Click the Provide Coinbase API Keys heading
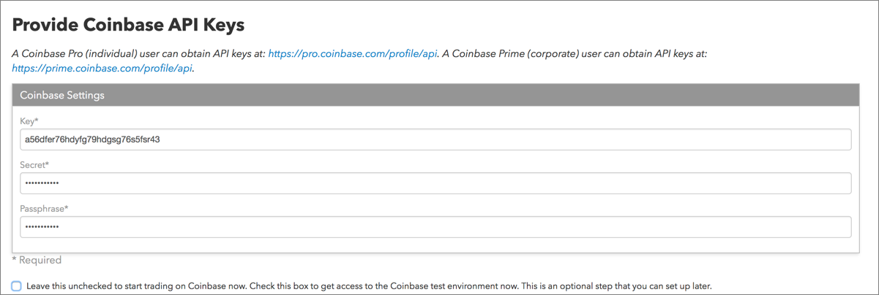 (128, 25)
